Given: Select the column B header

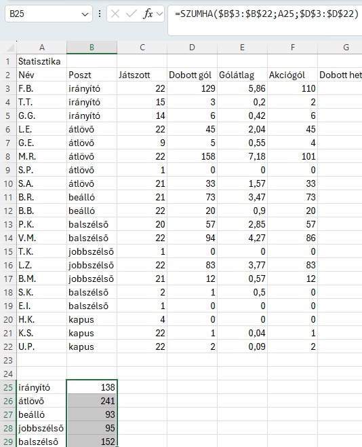Looking at the screenshot, I should click(92, 48).
